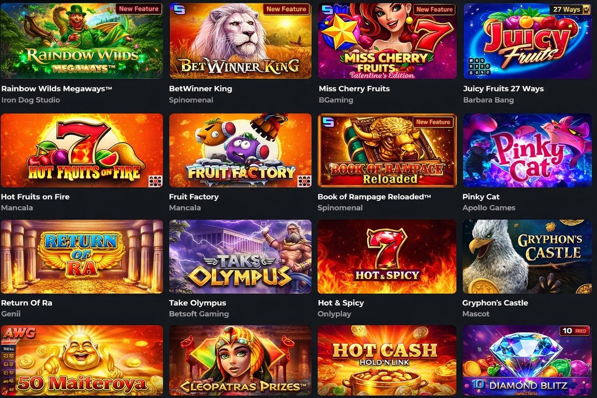Click the Mancala dice icon on Fruit Factory
Image resolution: width=597 pixels, height=398 pixels.
pyautogui.click(x=303, y=181)
